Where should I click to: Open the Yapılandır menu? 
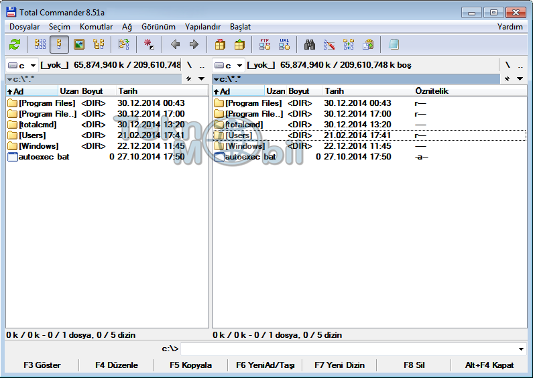click(x=202, y=27)
